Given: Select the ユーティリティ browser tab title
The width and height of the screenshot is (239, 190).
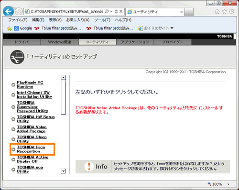Looking at the screenshot, I should pyautogui.click(x=145, y=12).
